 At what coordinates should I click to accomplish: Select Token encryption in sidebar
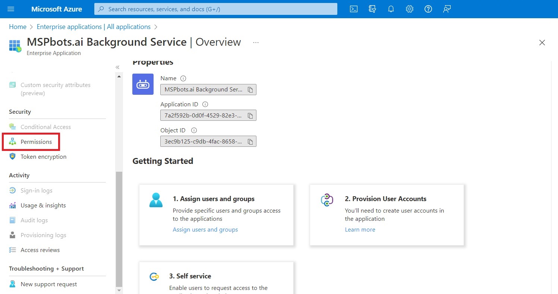tap(43, 157)
